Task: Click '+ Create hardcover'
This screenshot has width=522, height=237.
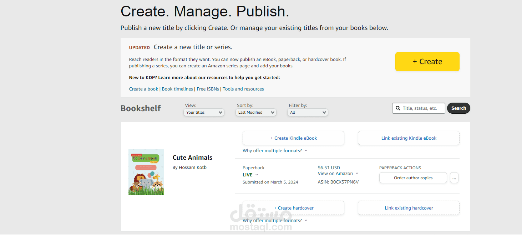Action: [293, 208]
